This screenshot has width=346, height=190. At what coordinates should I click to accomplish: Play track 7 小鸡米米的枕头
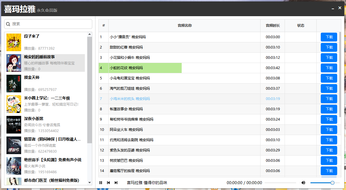pos(130,99)
